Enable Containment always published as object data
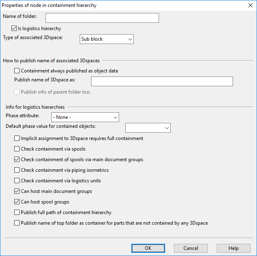257x256 pixels. (17, 71)
